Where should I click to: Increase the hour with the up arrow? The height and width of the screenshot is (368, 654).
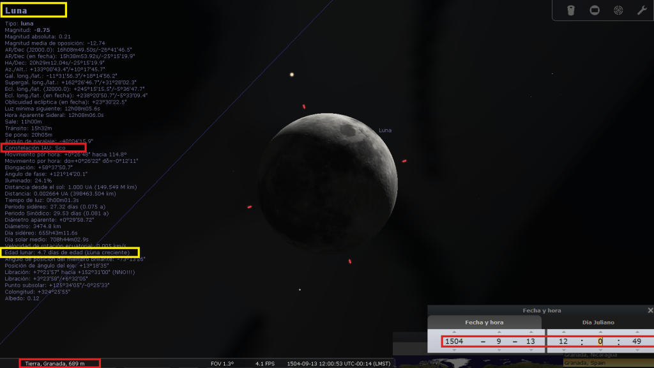[565, 332]
